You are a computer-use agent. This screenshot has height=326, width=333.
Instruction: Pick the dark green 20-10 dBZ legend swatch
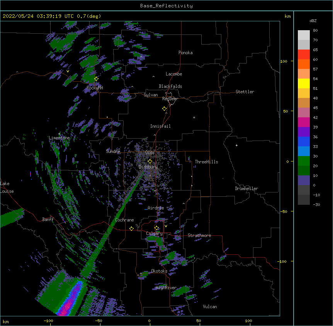pyautogui.click(x=304, y=171)
